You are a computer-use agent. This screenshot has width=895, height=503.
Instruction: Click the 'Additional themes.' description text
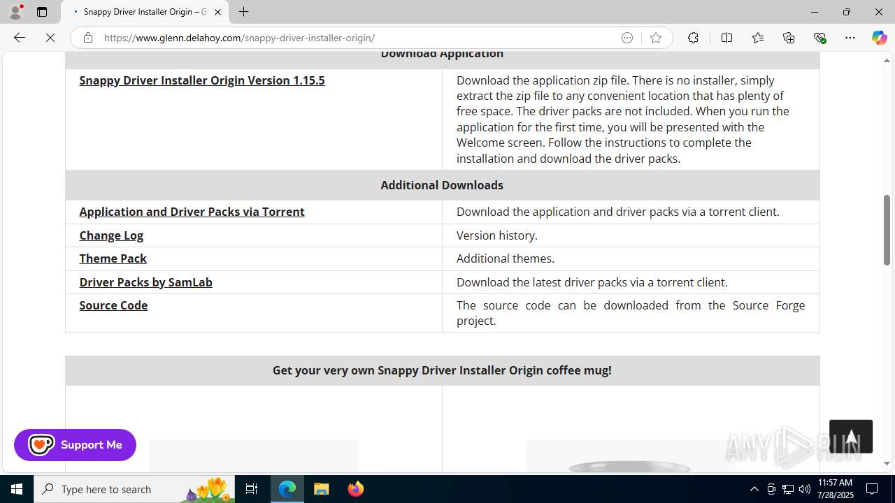tap(506, 258)
